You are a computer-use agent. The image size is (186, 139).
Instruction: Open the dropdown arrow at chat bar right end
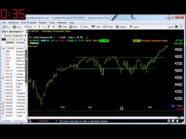click(x=181, y=121)
